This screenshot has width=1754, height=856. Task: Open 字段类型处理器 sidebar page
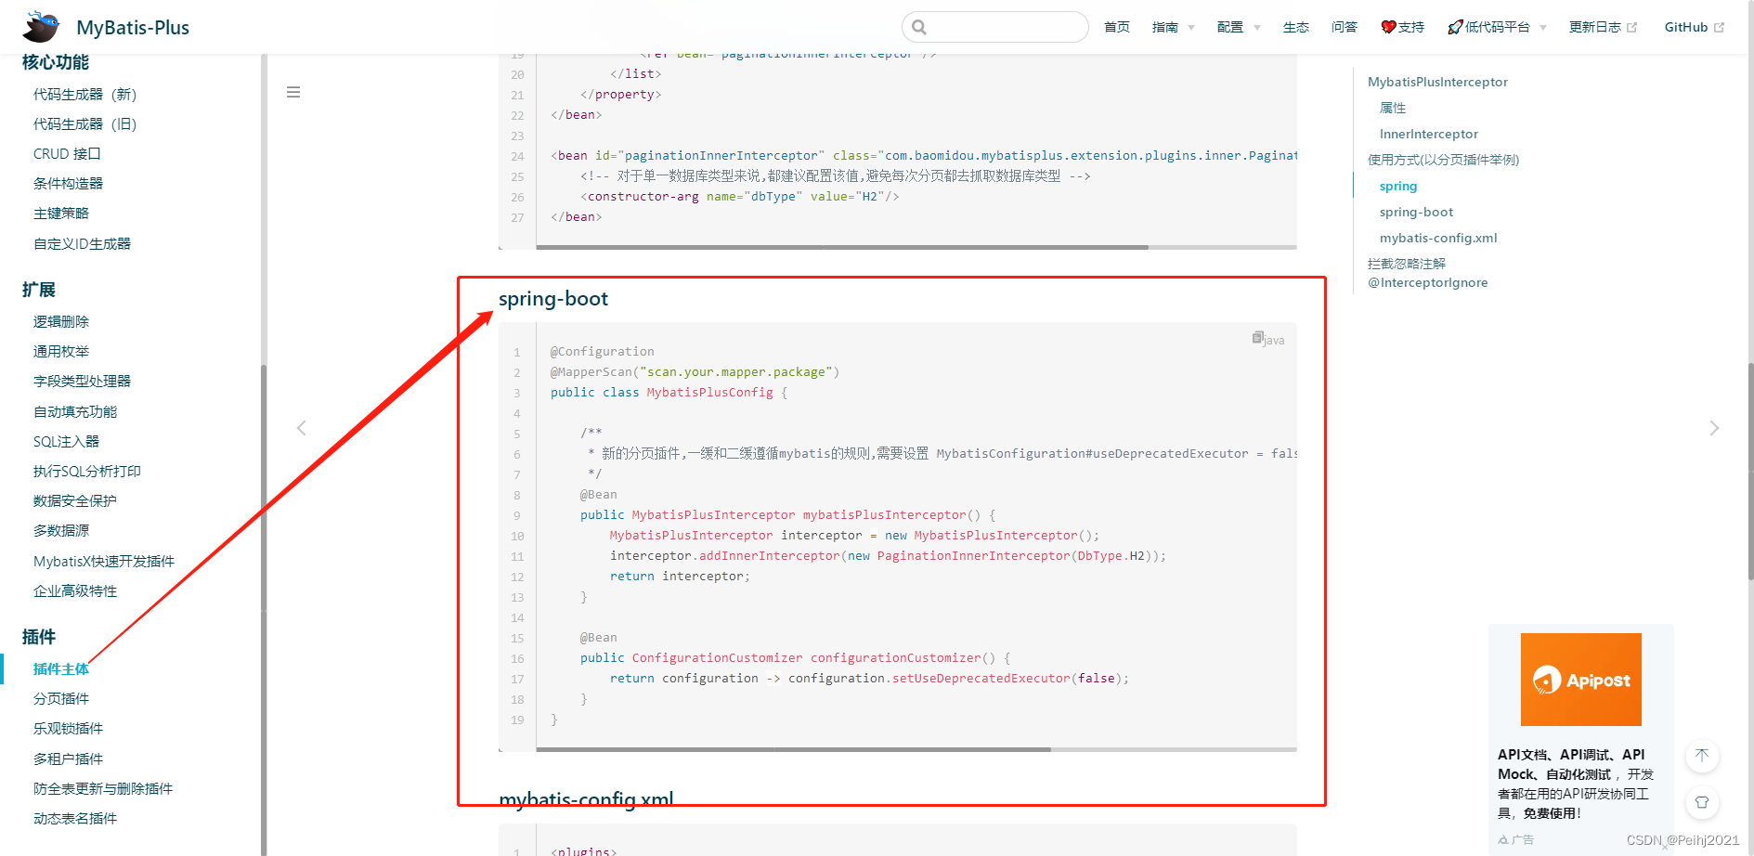82,382
